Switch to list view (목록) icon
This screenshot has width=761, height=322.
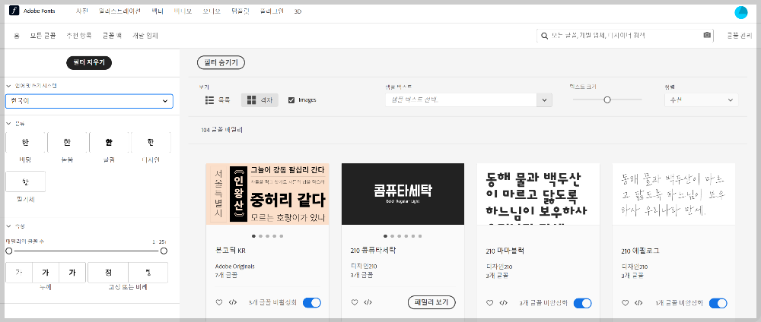point(210,100)
